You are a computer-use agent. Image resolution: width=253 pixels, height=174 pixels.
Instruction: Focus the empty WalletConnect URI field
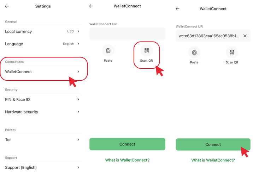point(127,34)
